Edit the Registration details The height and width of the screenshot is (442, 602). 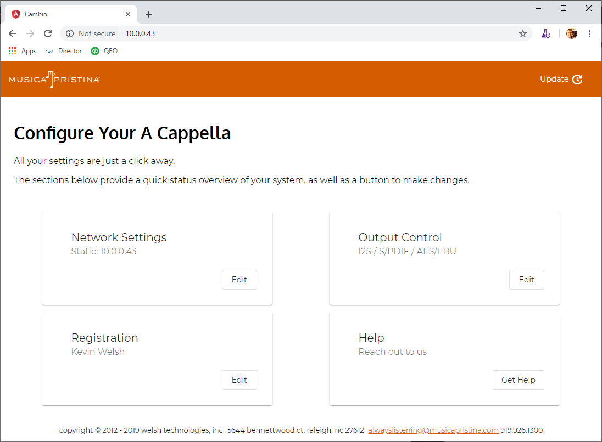(239, 380)
